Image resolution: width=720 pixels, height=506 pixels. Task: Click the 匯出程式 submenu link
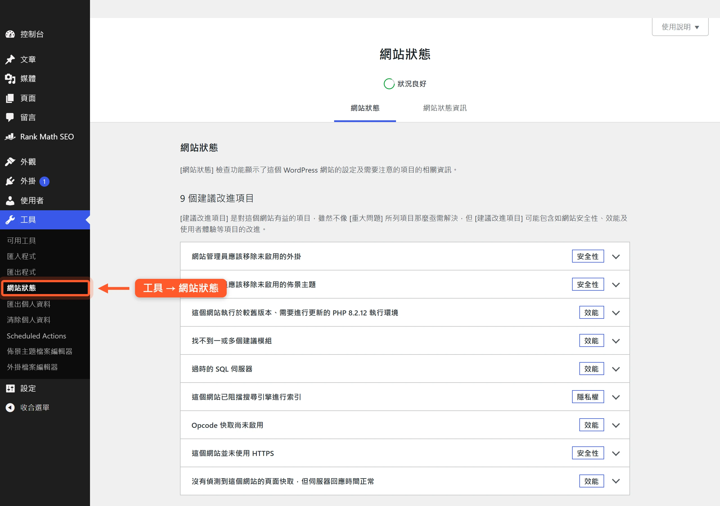[21, 272]
